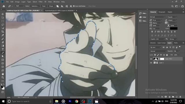Click delete layer trash icon
This screenshot has height=104, width=185.
[x=180, y=97]
